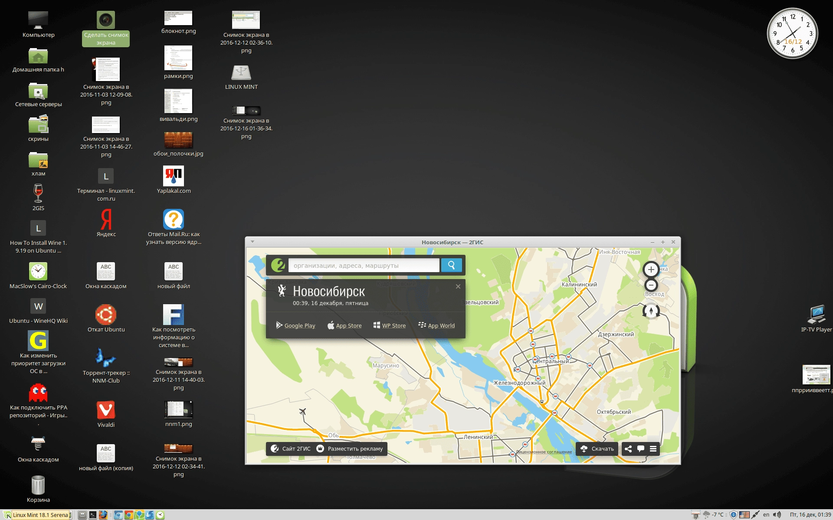The width and height of the screenshot is (833, 520).
Task: Click the update manager shield icon
Action: click(734, 515)
